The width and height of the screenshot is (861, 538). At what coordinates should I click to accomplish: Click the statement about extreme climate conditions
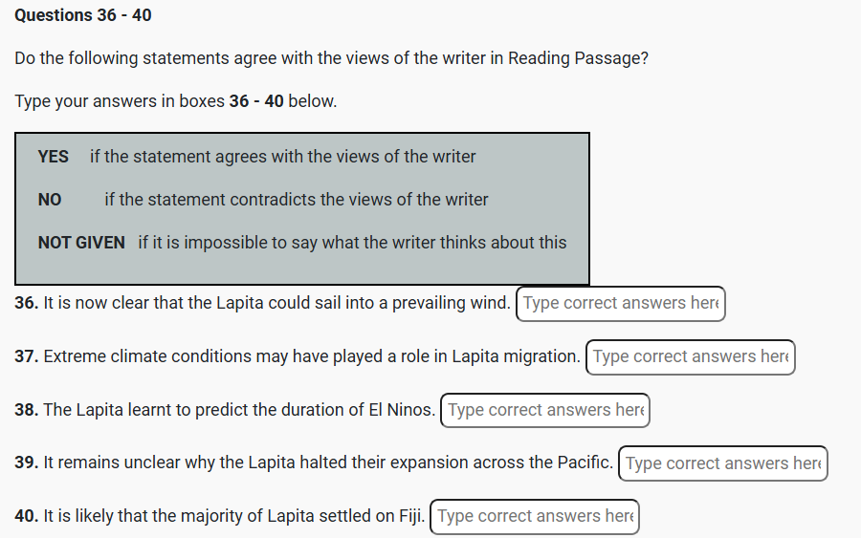312,356
